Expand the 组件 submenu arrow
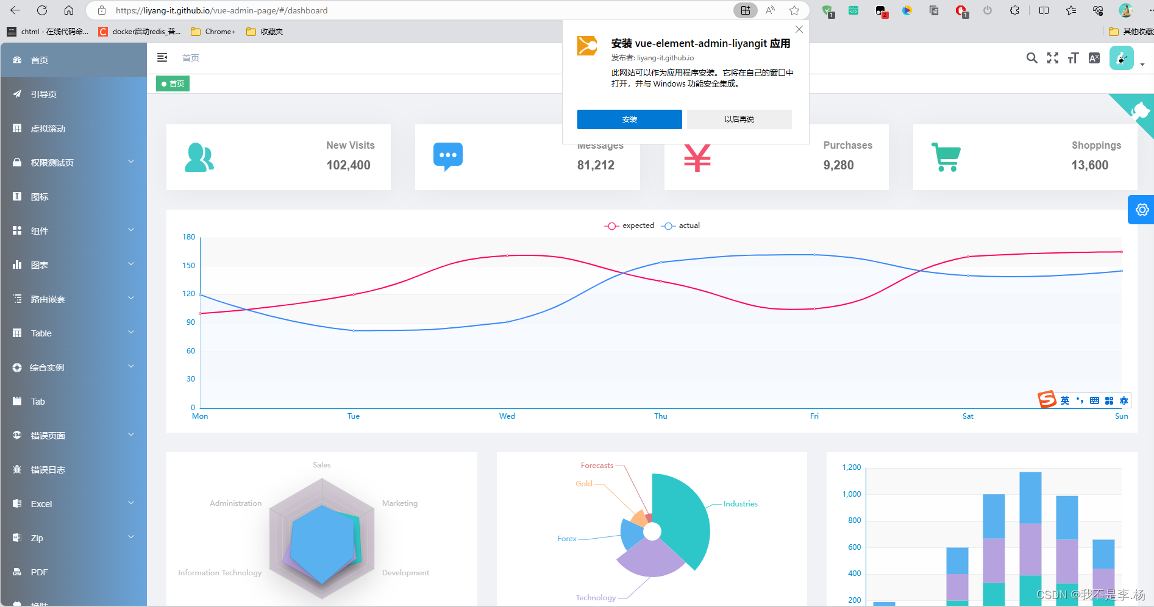Screen dimensions: 1154x607 [131, 230]
